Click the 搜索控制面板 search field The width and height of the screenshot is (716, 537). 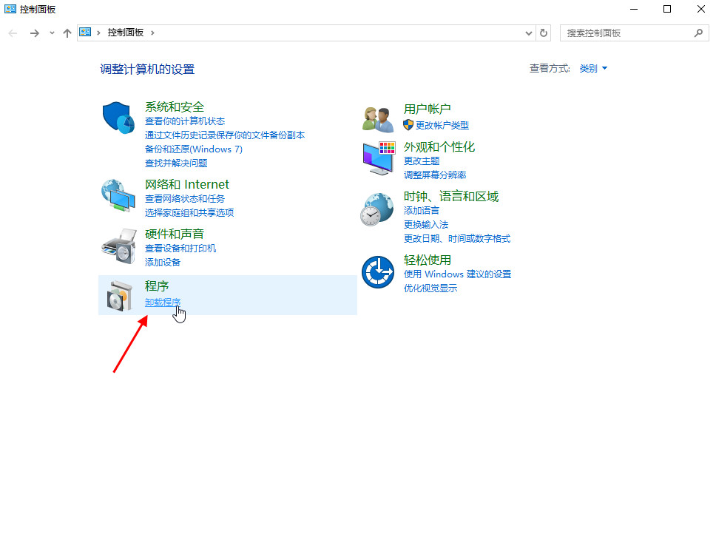click(629, 33)
